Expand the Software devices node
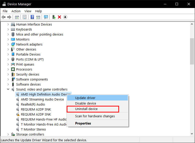195x143 pixels. (x=8, y=84)
